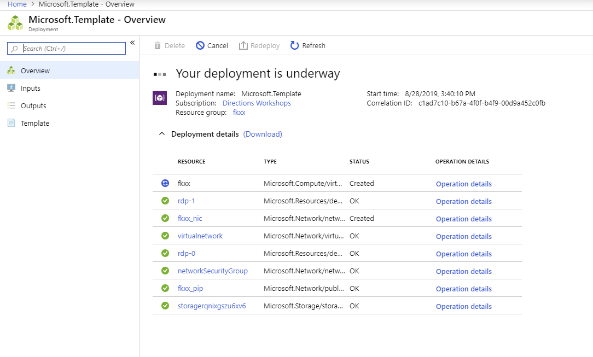Click the correlation ID value c1ad7c10-b67a-4f0f-b4f9-00d9a452c0fb
Image resolution: width=593 pixels, height=357 pixels.
pyautogui.click(x=482, y=103)
